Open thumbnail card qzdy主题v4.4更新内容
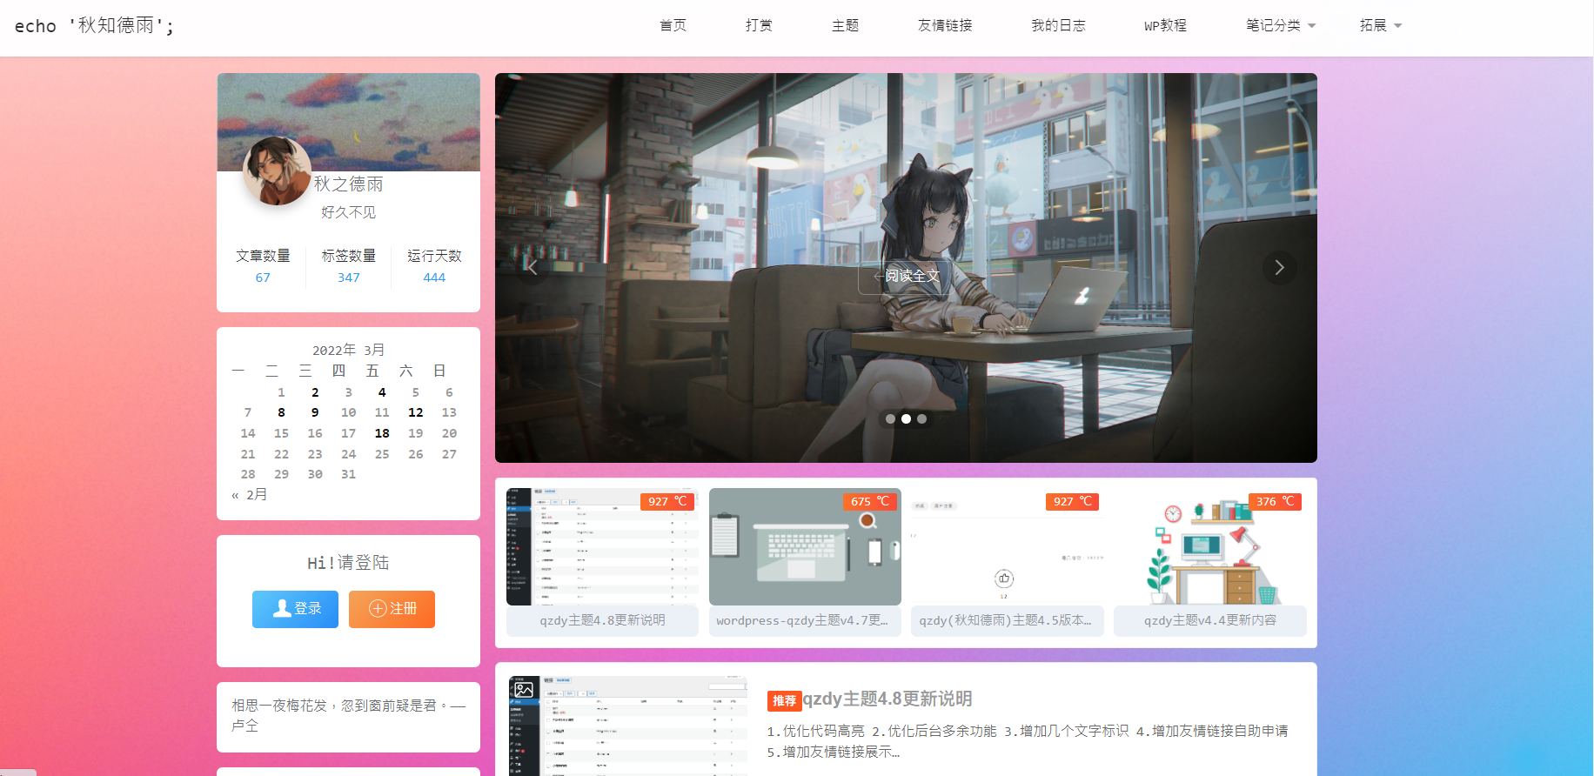Viewport: 1594px width, 776px height. pyautogui.click(x=1210, y=562)
